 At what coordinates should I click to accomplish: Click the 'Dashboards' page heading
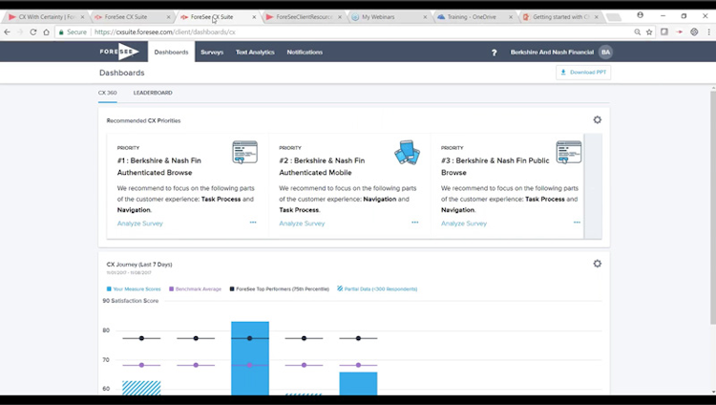[x=122, y=73]
